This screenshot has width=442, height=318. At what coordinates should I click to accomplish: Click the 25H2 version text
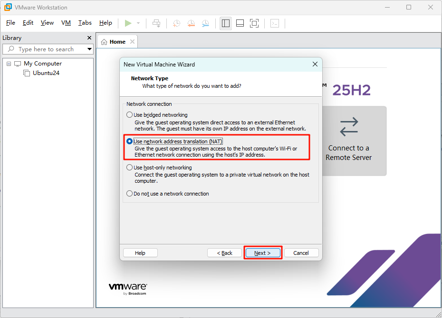pos(351,90)
